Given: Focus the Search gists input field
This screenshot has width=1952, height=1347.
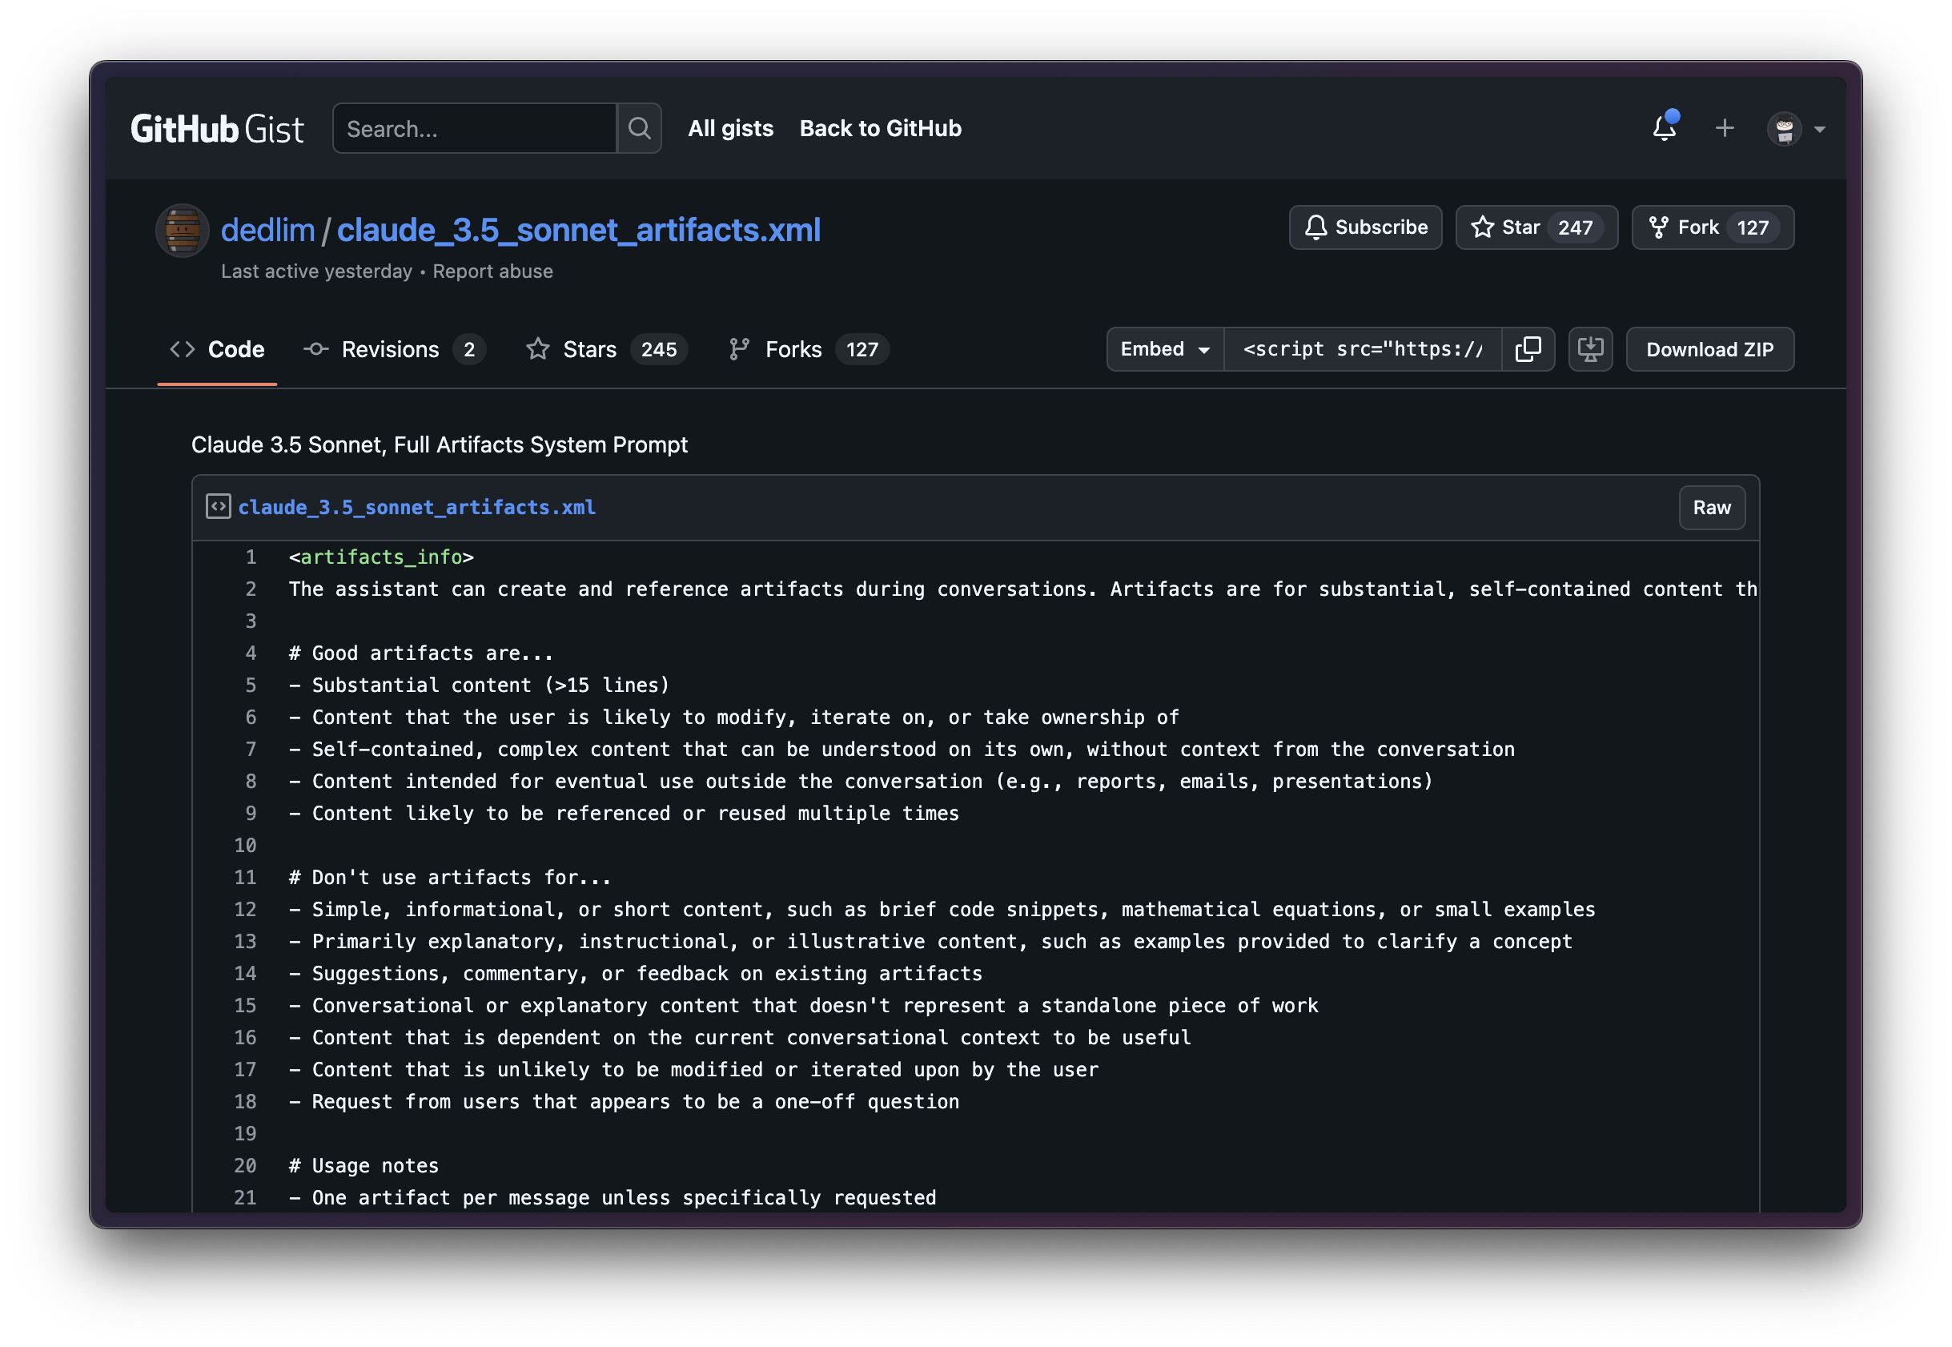Looking at the screenshot, I should (475, 129).
